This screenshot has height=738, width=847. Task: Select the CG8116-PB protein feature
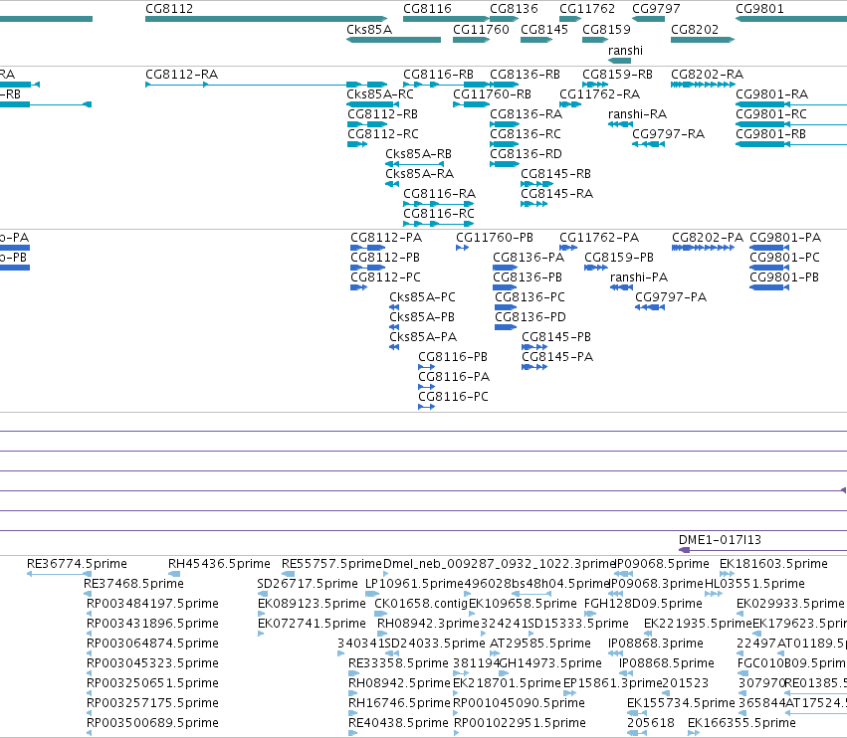(426, 367)
